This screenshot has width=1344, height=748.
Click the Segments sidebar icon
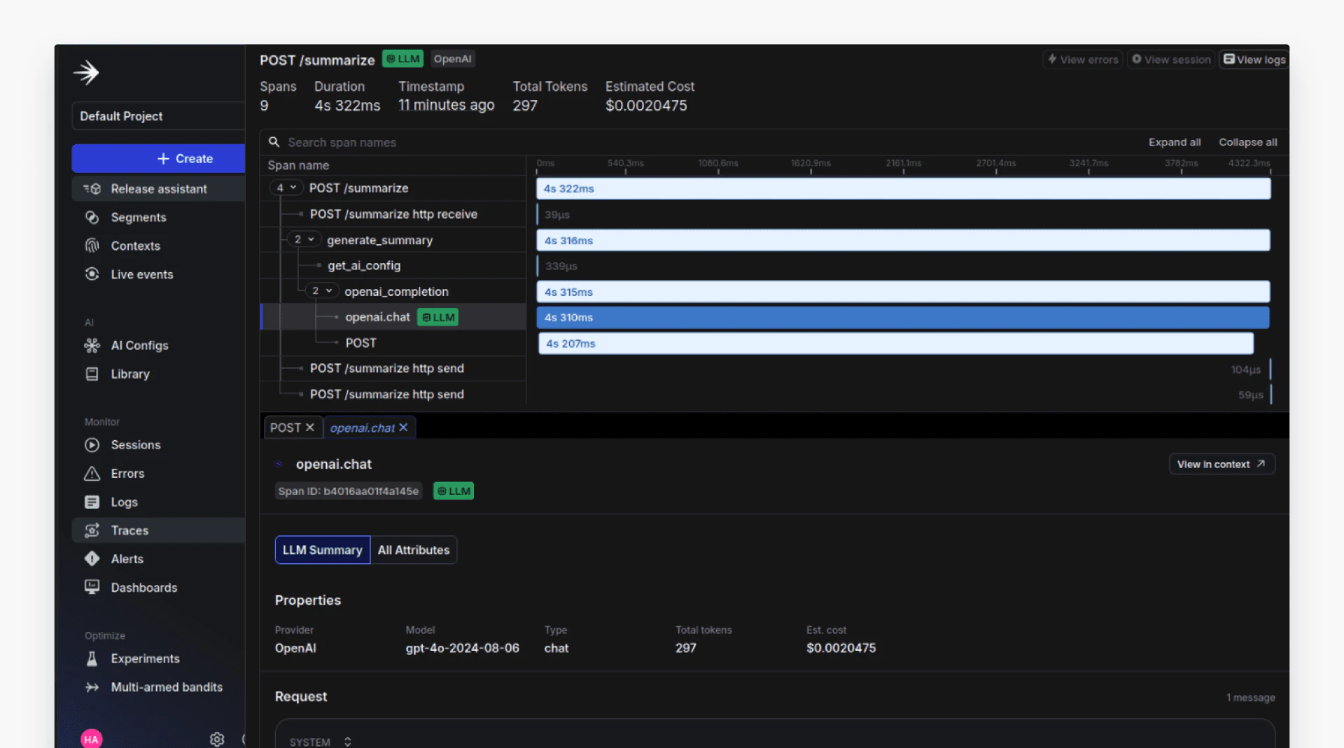coord(92,218)
